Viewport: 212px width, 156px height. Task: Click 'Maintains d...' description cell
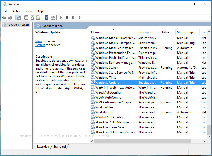[x=148, y=78]
